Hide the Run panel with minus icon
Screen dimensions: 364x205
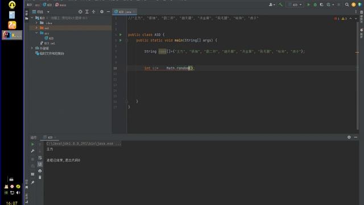point(355,137)
